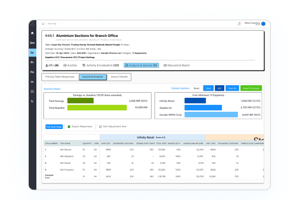This screenshot has height=200, width=296.
Task: Select the Dell Processor row name
Action: [67, 170]
